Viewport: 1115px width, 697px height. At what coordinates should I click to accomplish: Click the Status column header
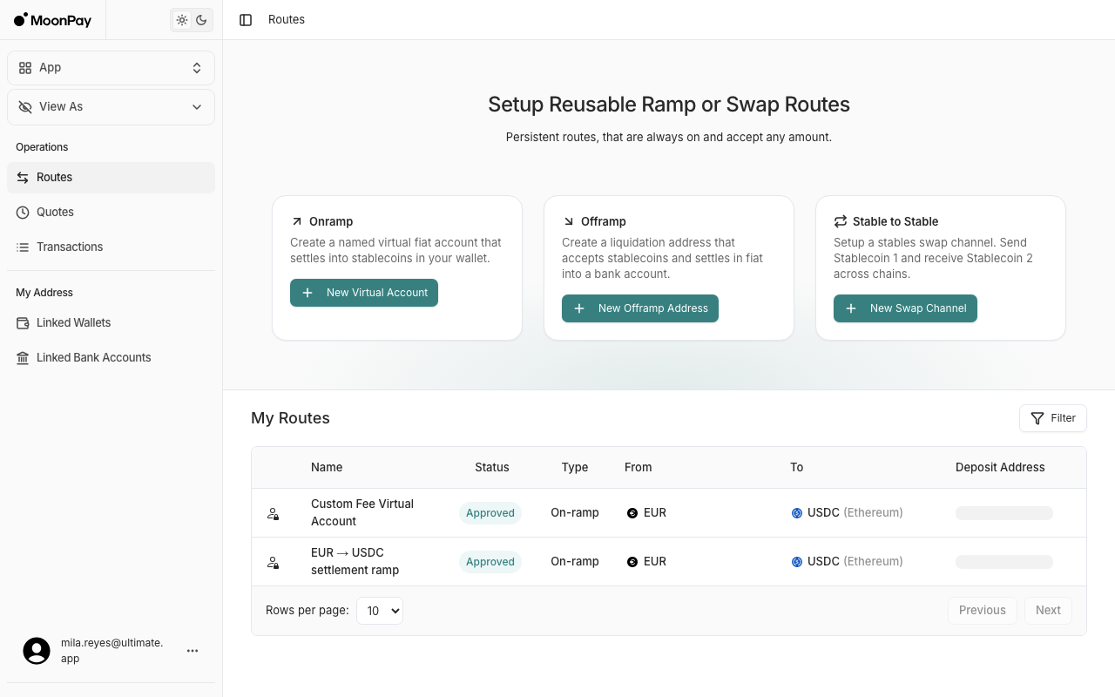[x=492, y=468]
